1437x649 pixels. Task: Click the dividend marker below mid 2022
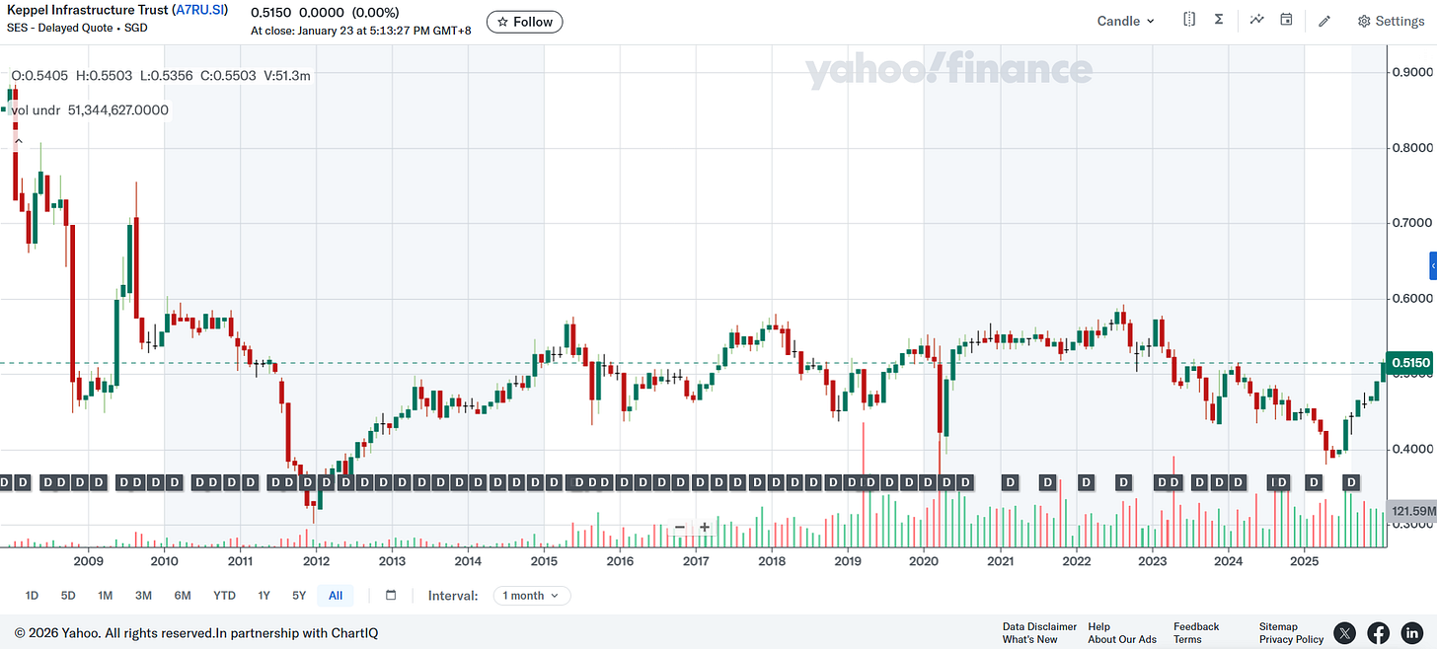(x=1123, y=482)
